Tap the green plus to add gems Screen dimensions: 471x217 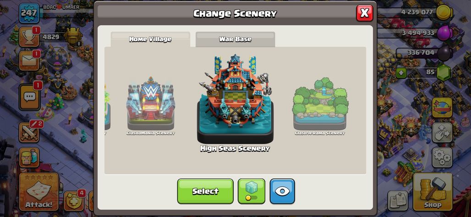(x=401, y=73)
